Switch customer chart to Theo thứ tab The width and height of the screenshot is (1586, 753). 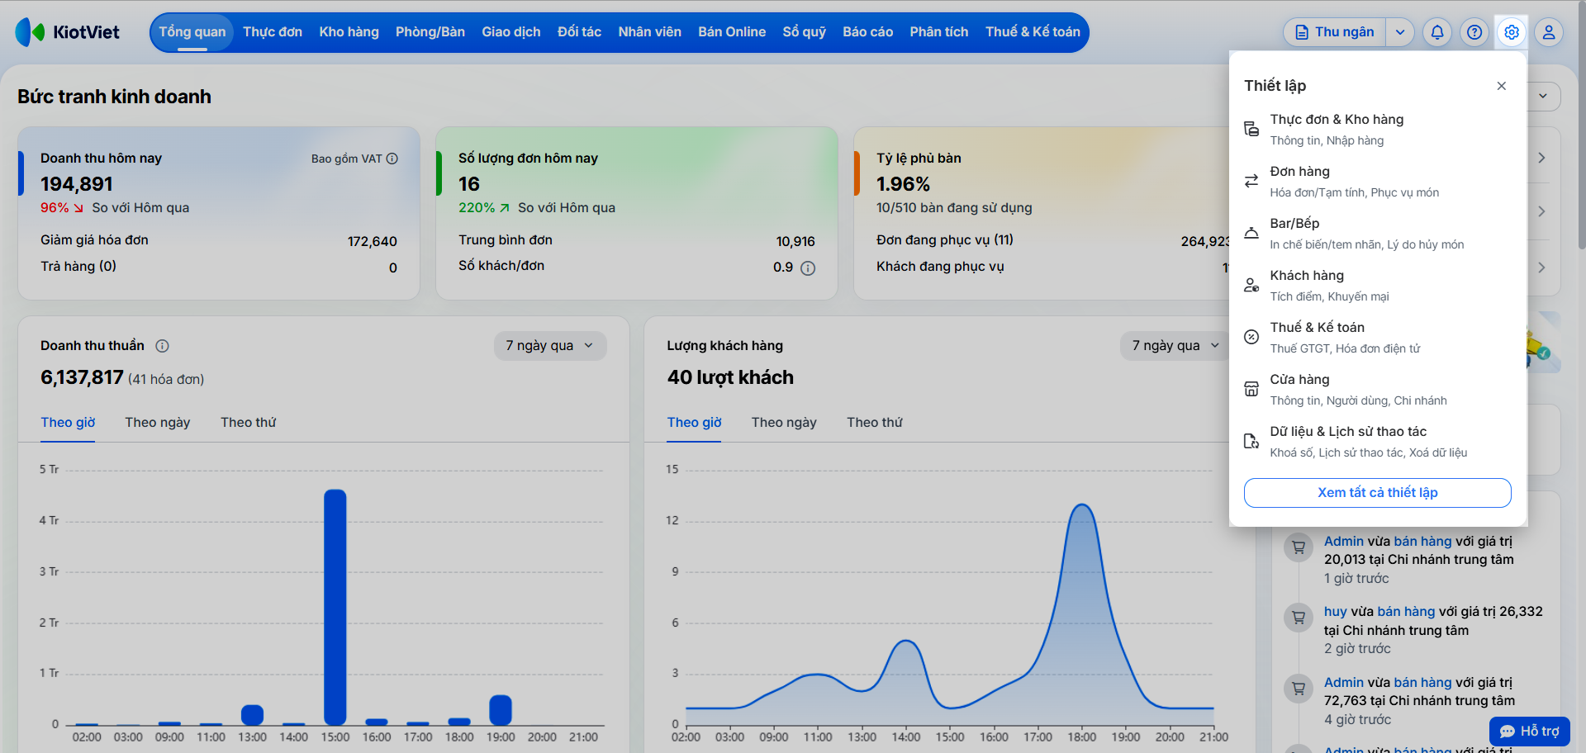875,423
